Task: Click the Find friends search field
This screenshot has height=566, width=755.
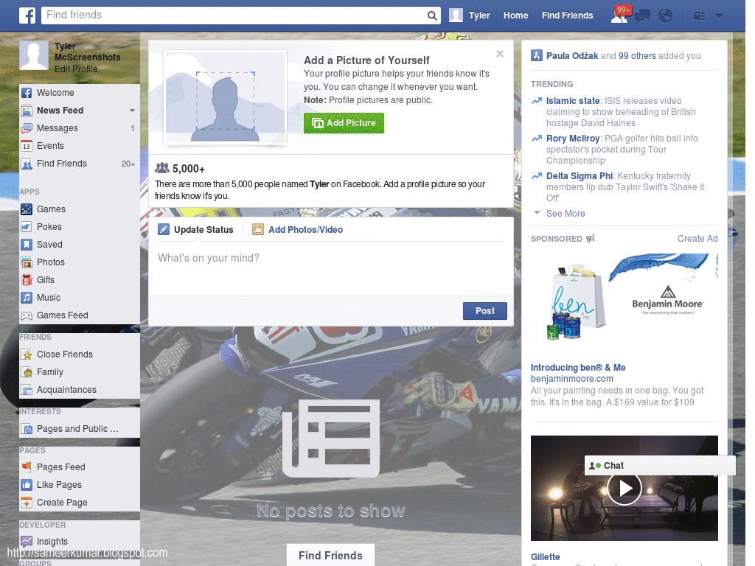Action: coord(234,15)
